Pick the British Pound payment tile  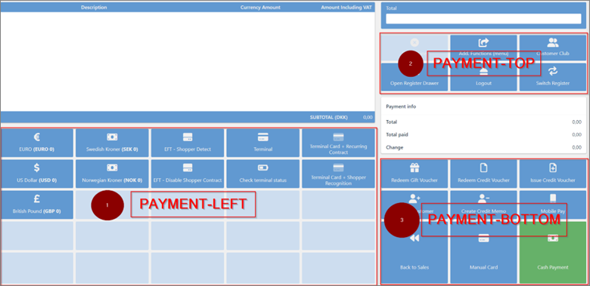click(37, 205)
